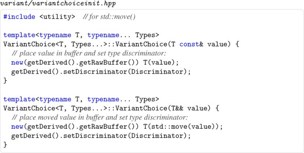
Task: Click the const keyword in first constructor
Action: pos(189,44)
